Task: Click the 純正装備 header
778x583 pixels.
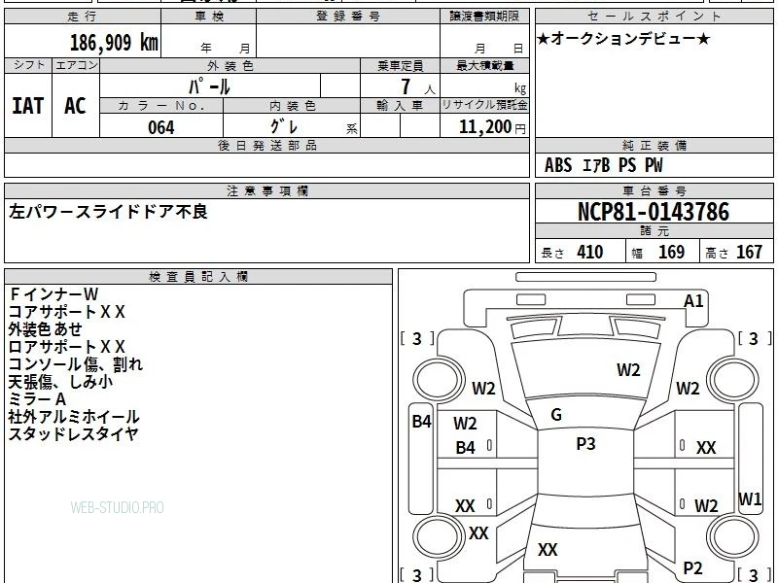Action: (654, 146)
